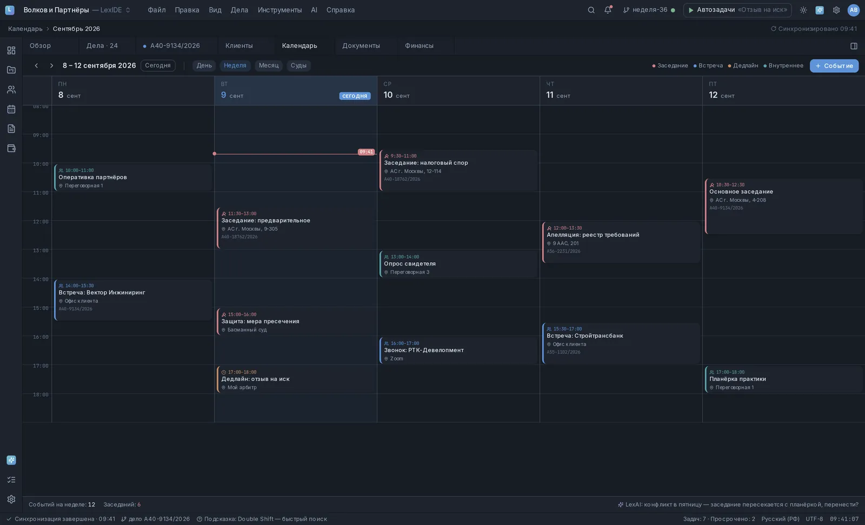Toggle Дедлайн legend filter
This screenshot has height=525, width=865.
coord(743,65)
